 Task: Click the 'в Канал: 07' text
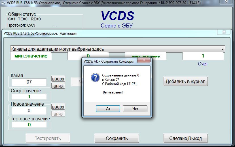111,80
